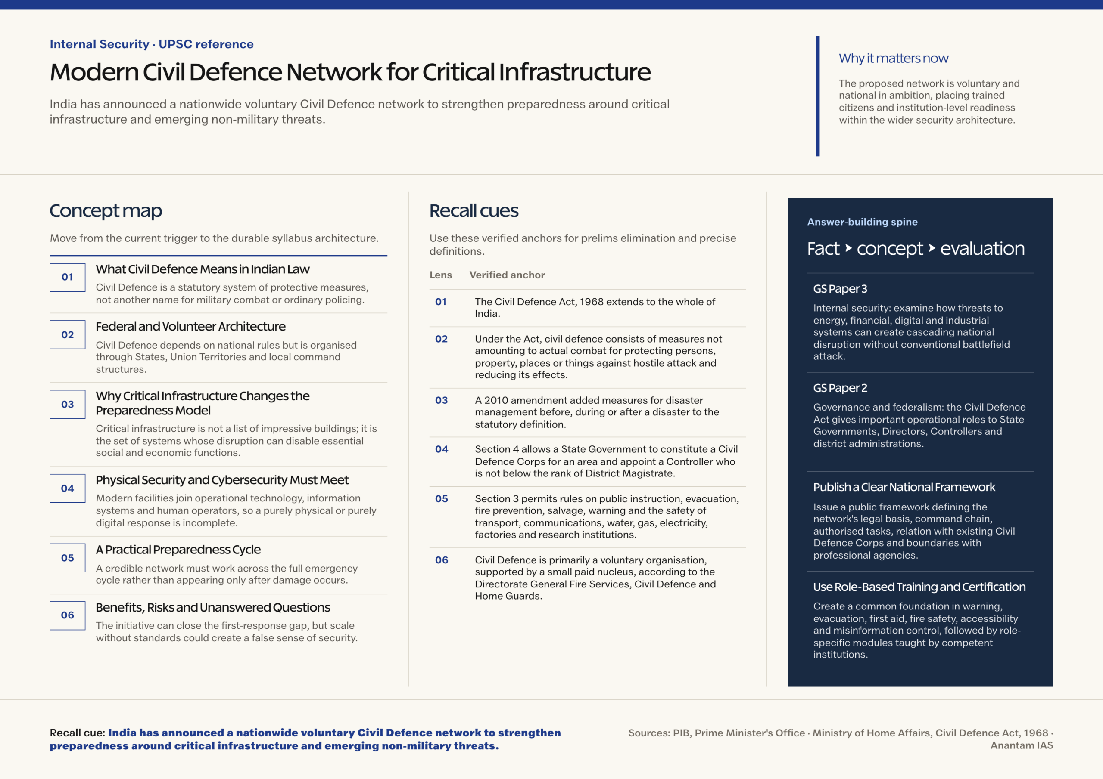Click 'The Civil Defence Act, 1968 extends' anchor text
1103x779 pixels.
click(x=595, y=308)
